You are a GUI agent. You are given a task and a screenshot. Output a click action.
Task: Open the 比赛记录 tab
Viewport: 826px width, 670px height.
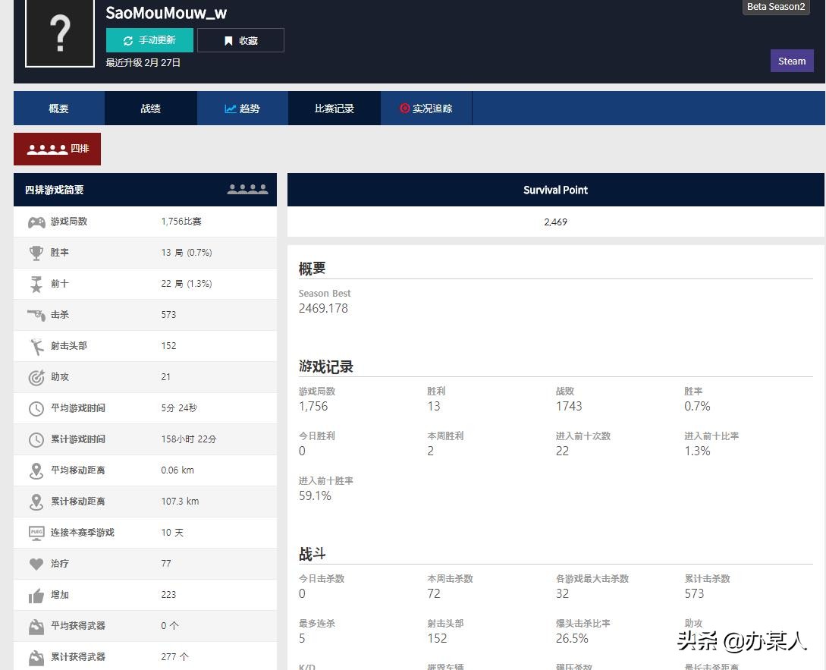pyautogui.click(x=334, y=108)
